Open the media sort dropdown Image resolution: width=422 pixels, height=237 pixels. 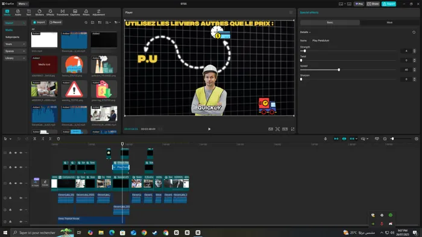[108, 22]
